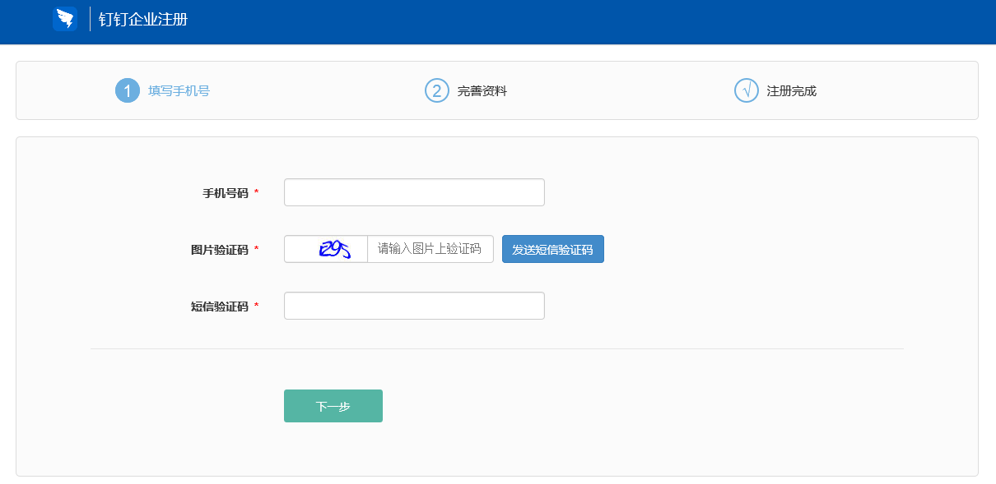The height and width of the screenshot is (484, 996).
Task: Click the DingTalk logo in the header
Action: tap(64, 19)
